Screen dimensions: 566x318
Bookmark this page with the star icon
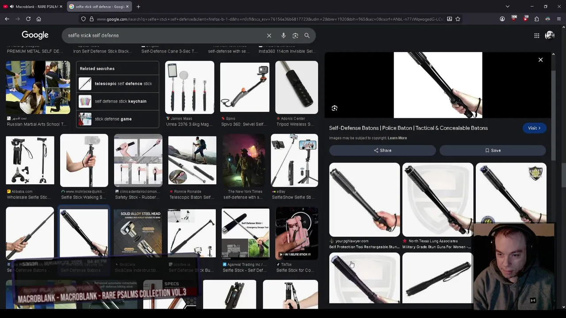click(x=458, y=19)
